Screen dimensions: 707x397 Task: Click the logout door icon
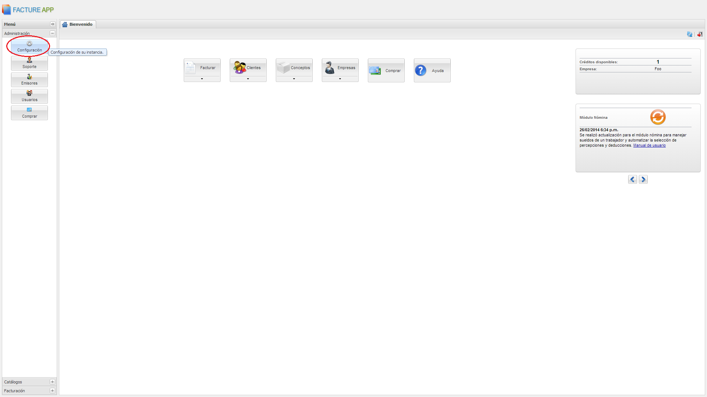(x=700, y=34)
